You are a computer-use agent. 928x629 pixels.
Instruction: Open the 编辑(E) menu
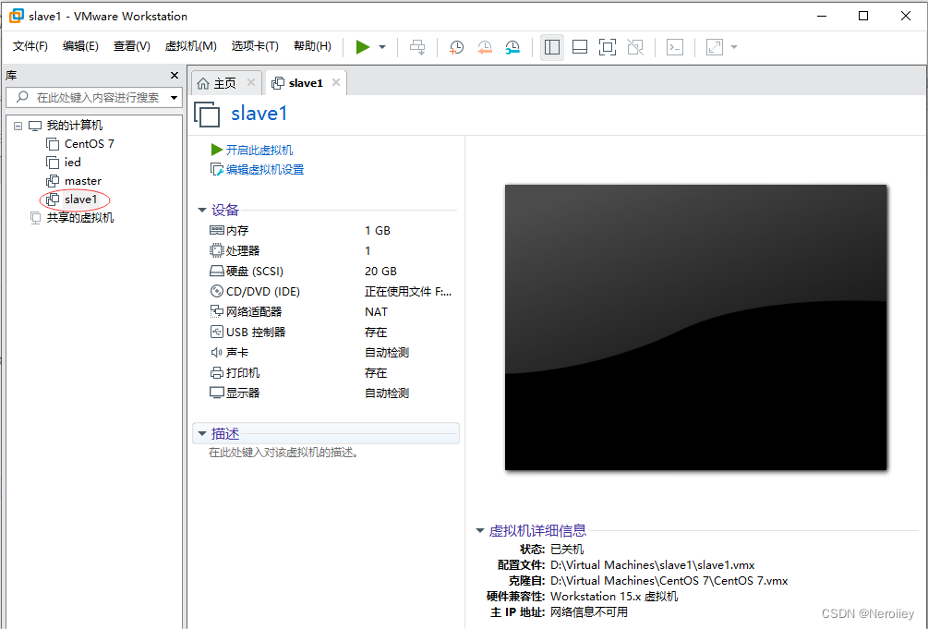click(80, 46)
